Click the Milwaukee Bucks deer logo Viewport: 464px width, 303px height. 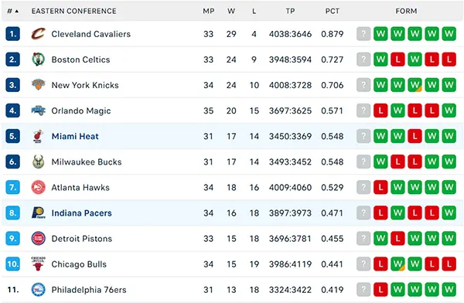tap(38, 162)
